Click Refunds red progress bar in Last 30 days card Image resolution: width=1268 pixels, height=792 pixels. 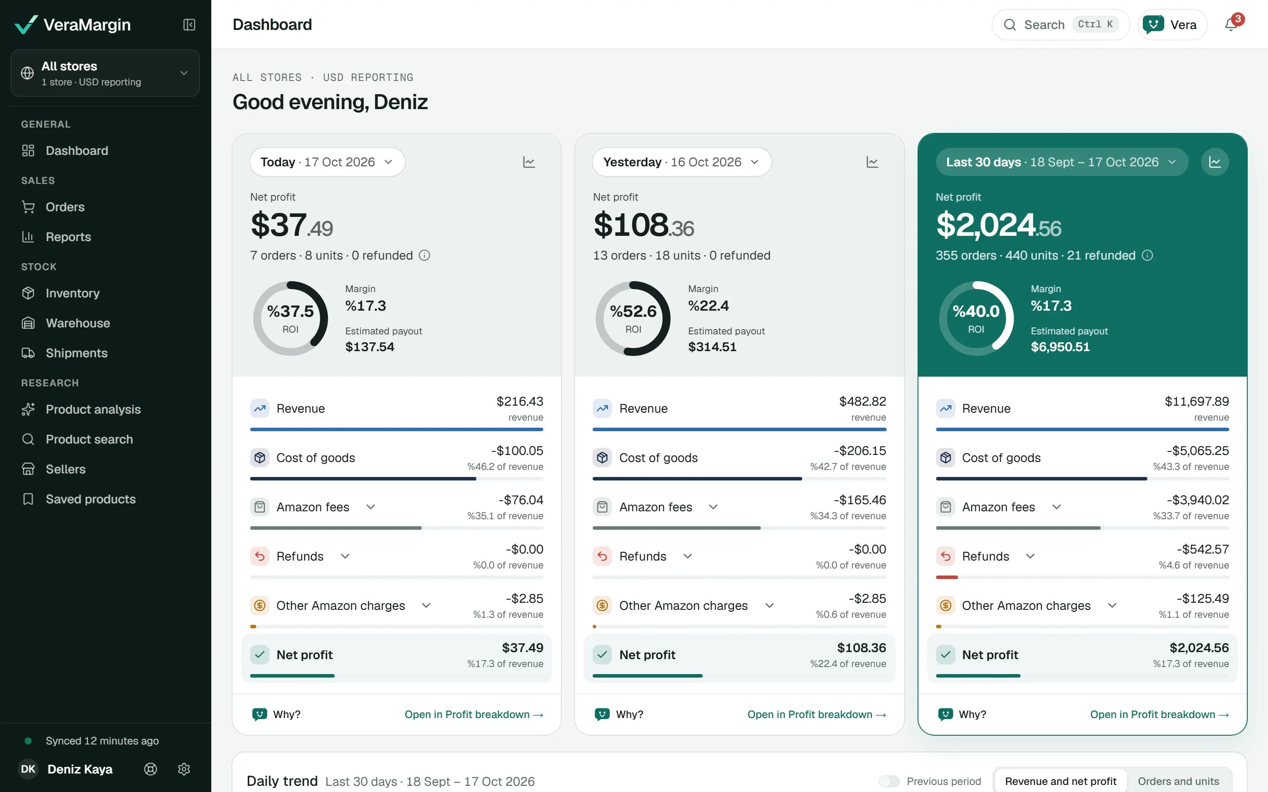point(946,577)
